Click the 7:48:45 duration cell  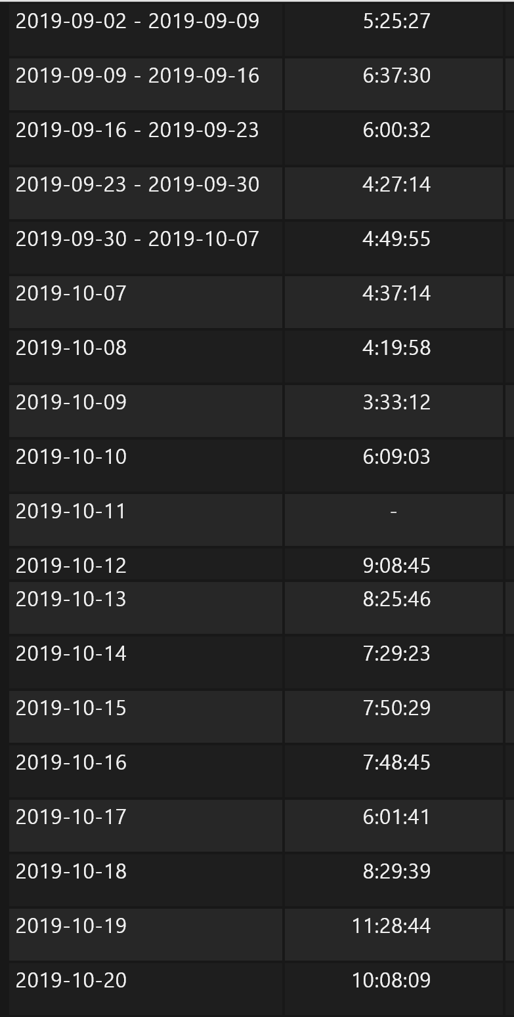(396, 762)
